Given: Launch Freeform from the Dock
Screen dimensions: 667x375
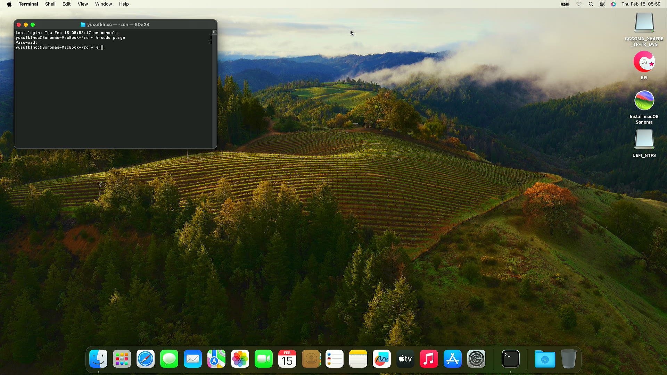Looking at the screenshot, I should (x=381, y=359).
